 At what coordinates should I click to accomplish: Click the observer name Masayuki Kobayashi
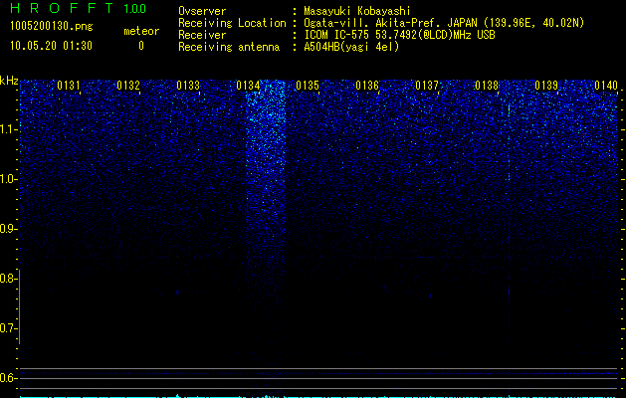tap(357, 11)
